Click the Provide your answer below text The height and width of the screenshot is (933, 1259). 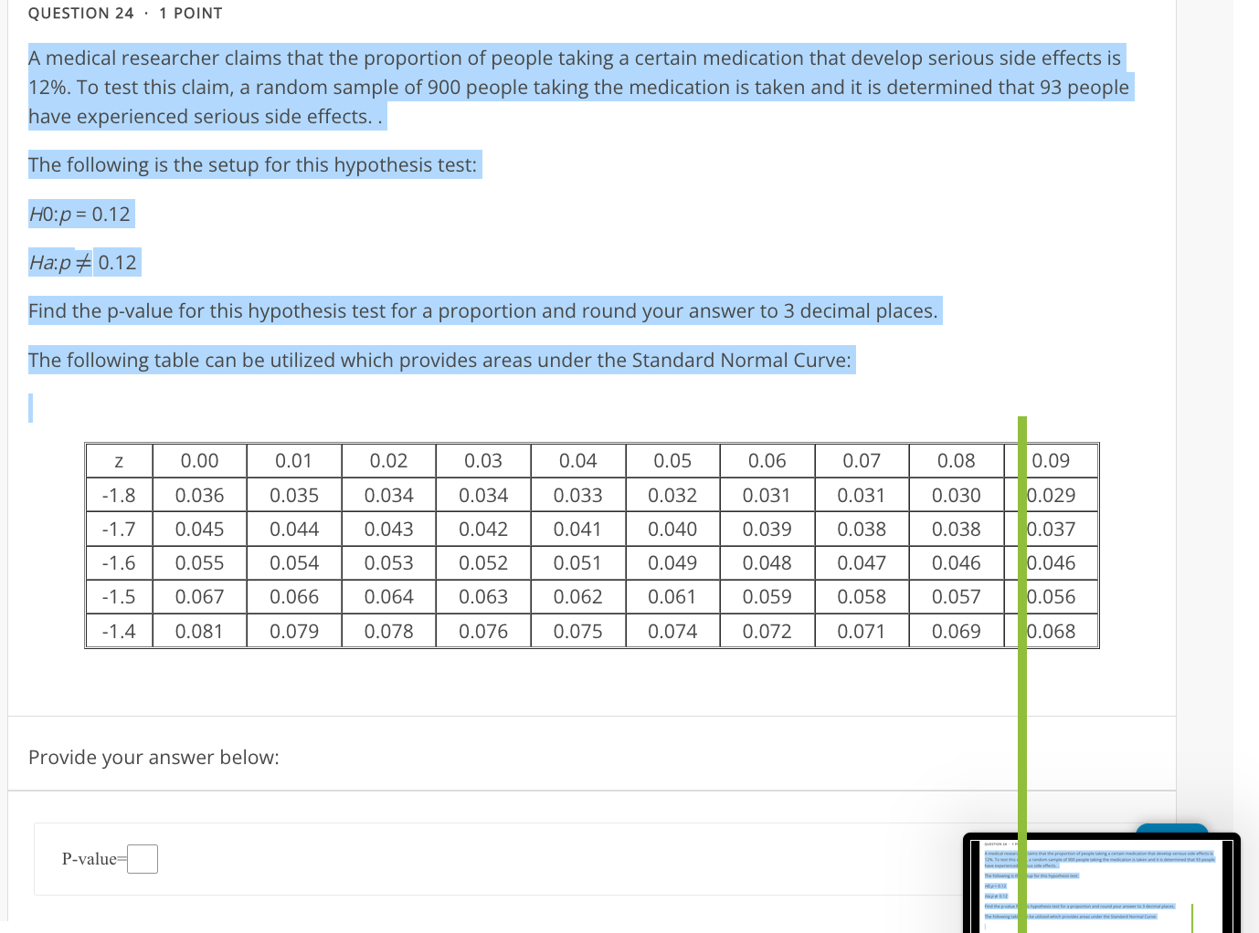click(153, 757)
